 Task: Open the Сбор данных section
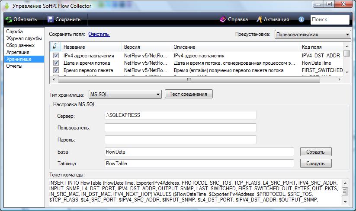pos(20,45)
